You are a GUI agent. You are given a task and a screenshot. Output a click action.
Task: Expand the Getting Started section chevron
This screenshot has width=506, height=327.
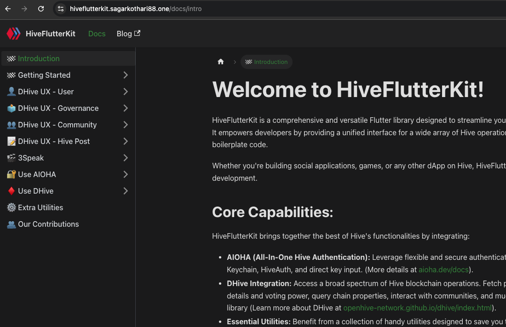[x=126, y=75]
